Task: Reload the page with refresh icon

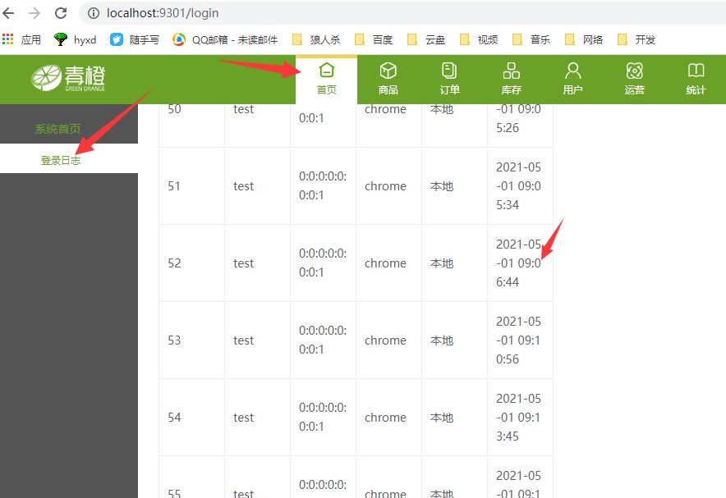Action: coord(61,13)
